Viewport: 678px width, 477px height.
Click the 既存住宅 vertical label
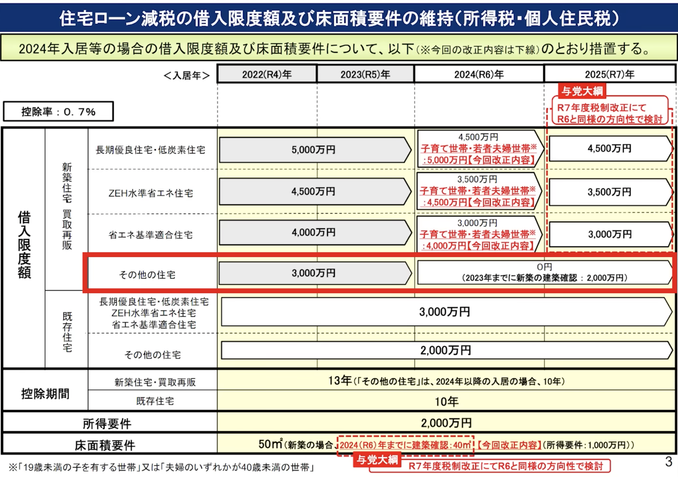pyautogui.click(x=67, y=332)
